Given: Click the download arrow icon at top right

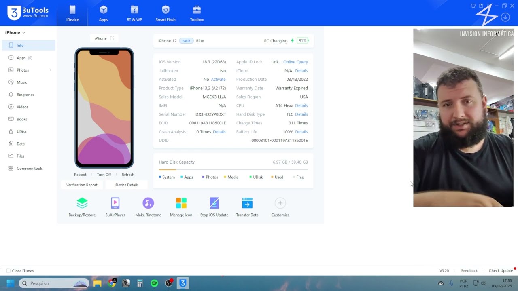Looking at the screenshot, I should 505,17.
